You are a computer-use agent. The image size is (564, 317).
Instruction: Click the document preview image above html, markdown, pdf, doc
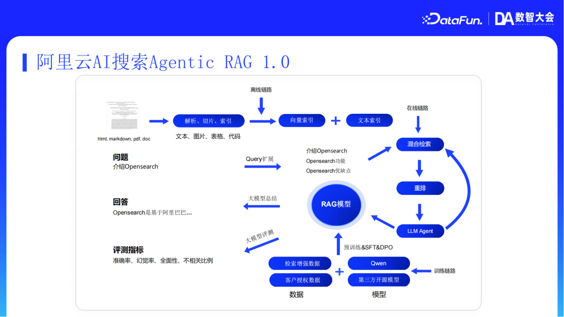122,115
